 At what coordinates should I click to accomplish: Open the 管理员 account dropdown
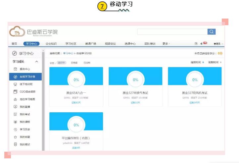coord(218,44)
